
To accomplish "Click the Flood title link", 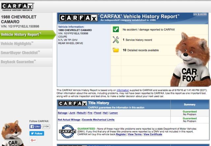I will 98,113.
